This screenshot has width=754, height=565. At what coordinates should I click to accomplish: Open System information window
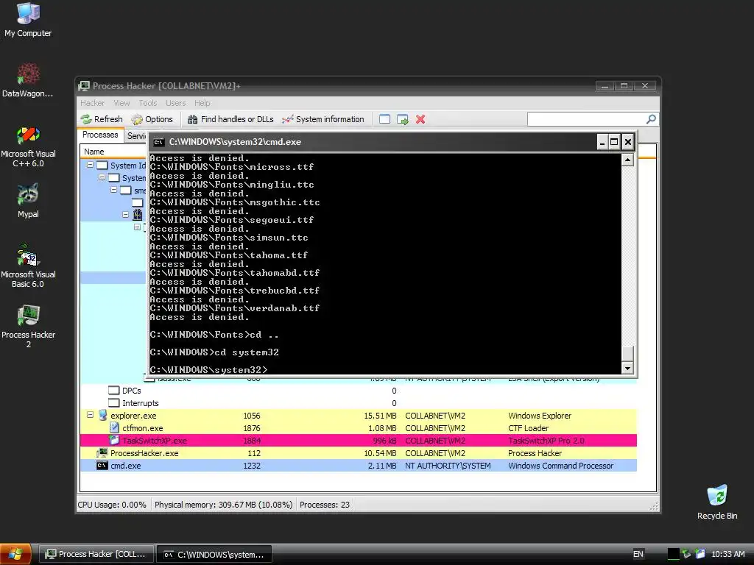click(x=323, y=119)
